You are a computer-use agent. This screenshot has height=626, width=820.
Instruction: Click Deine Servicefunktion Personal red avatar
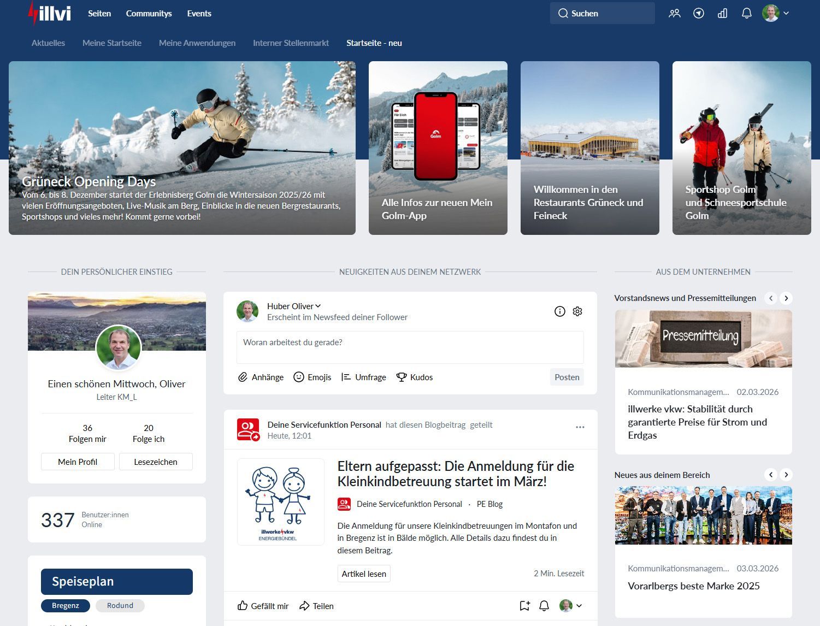click(x=248, y=430)
